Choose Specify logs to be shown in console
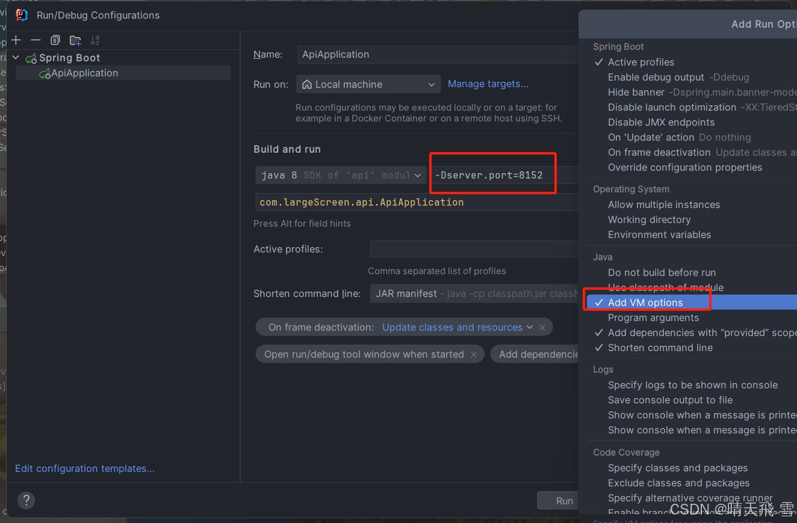This screenshot has width=797, height=523. [692, 385]
